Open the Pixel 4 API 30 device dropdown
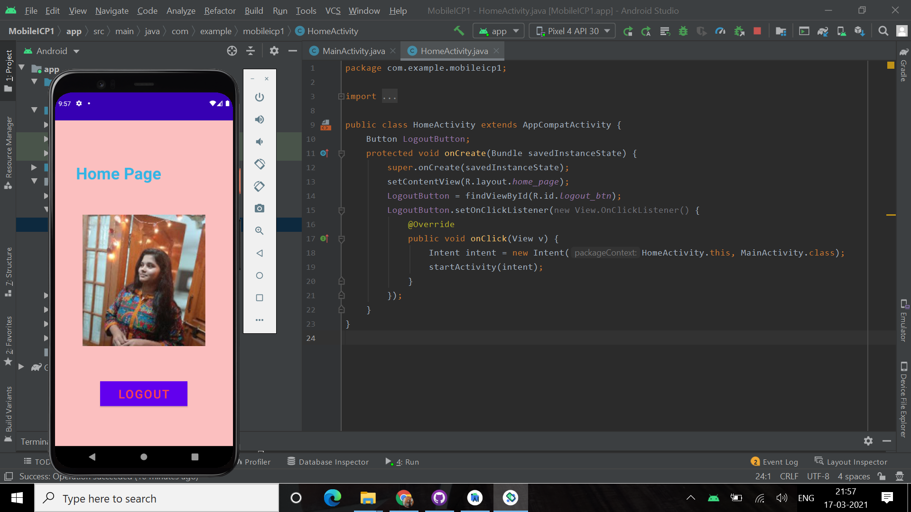Screen dimensions: 911x512 coord(573,31)
